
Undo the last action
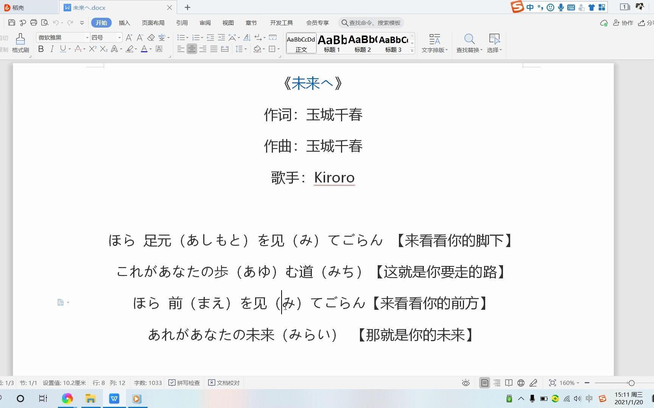coord(56,23)
